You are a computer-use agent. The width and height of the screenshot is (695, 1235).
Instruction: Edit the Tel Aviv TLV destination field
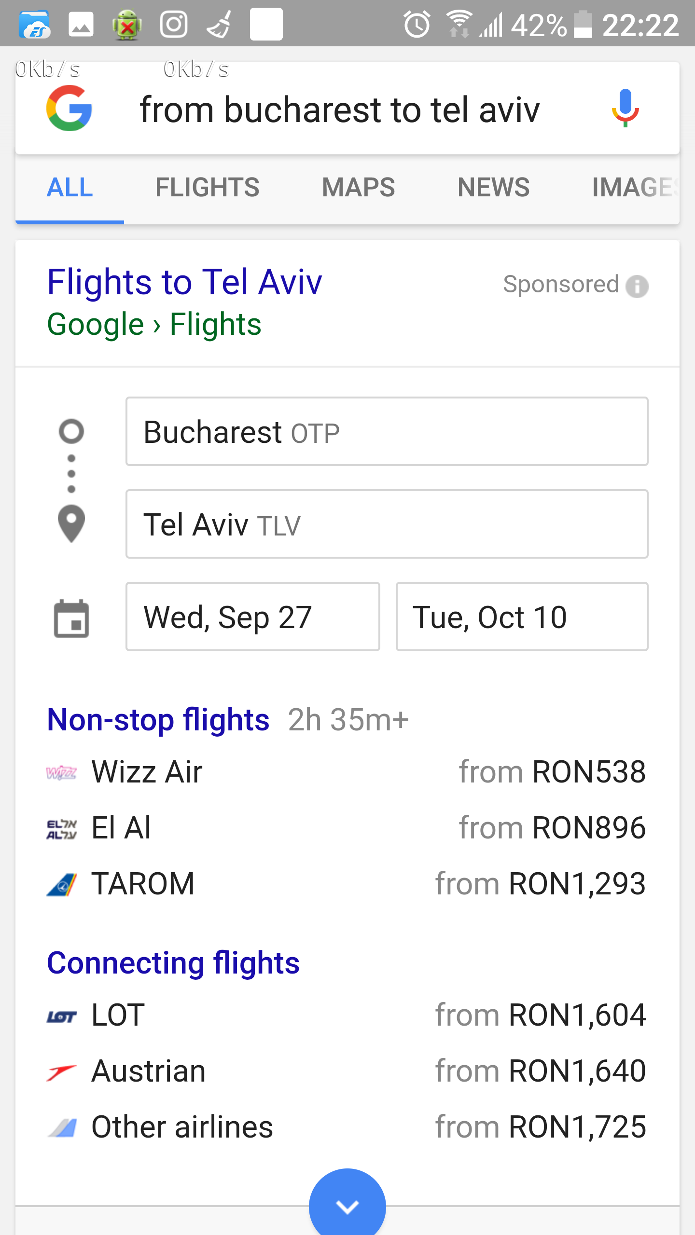(x=387, y=524)
